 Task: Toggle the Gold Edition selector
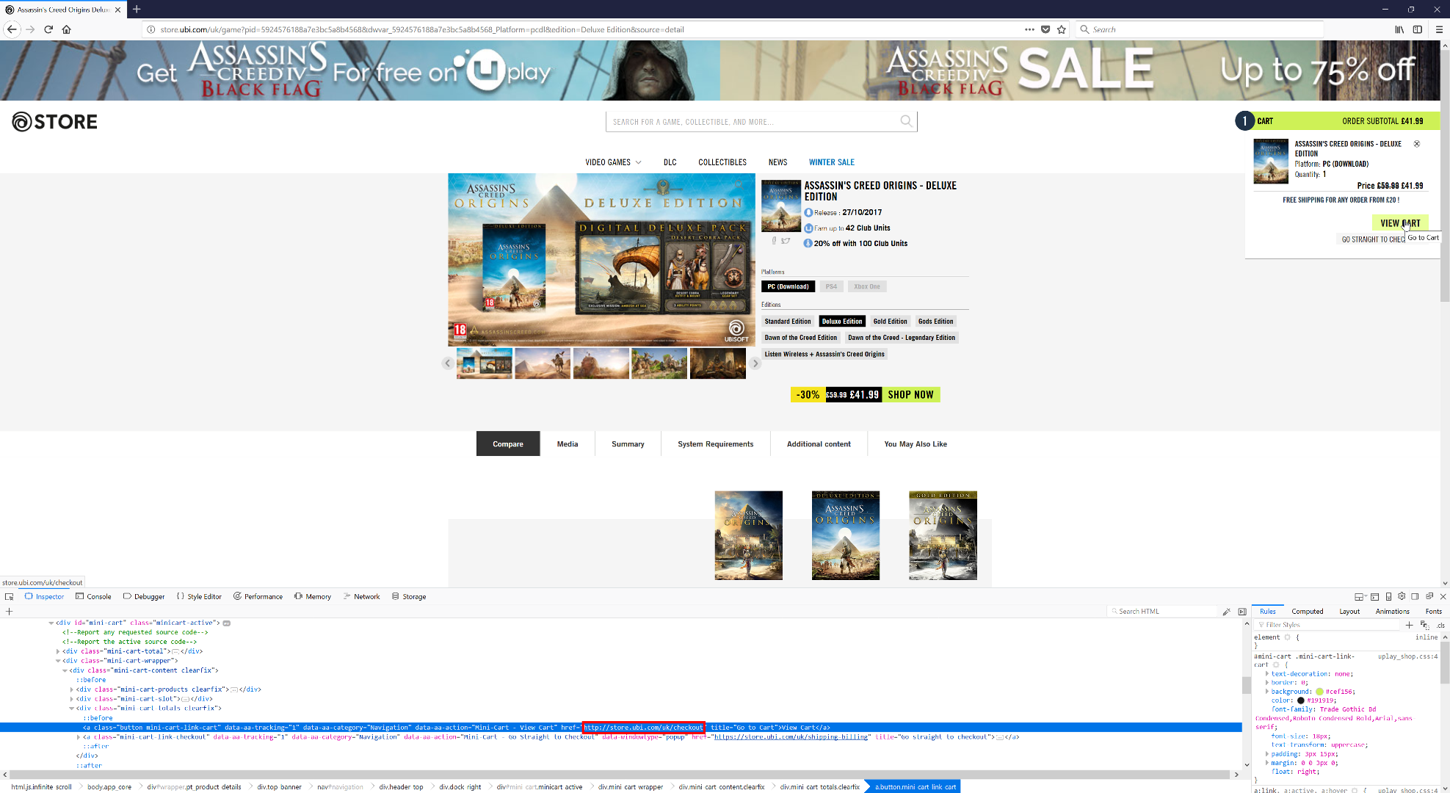pyautogui.click(x=887, y=320)
